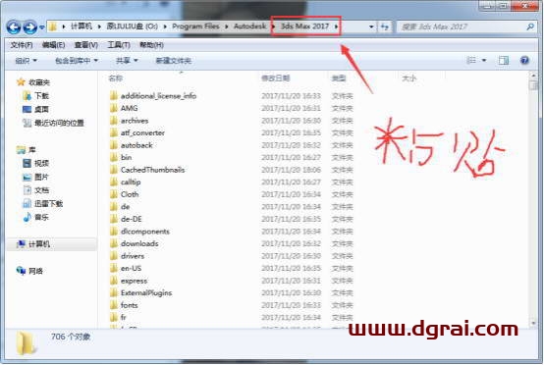Select the CachedThumbnails folder icon
Screen dimensions: 544x365
(x=114, y=170)
